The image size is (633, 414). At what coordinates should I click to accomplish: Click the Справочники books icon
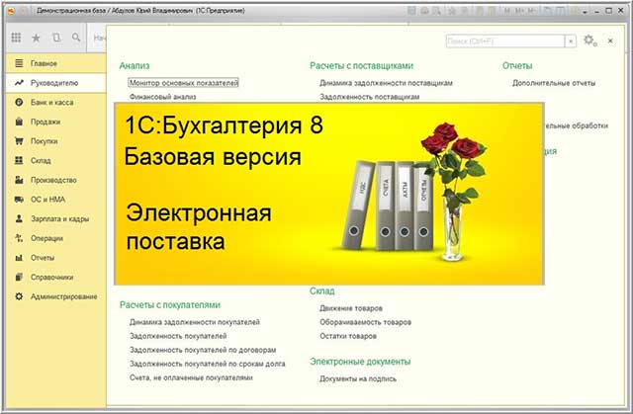pyautogui.click(x=19, y=277)
